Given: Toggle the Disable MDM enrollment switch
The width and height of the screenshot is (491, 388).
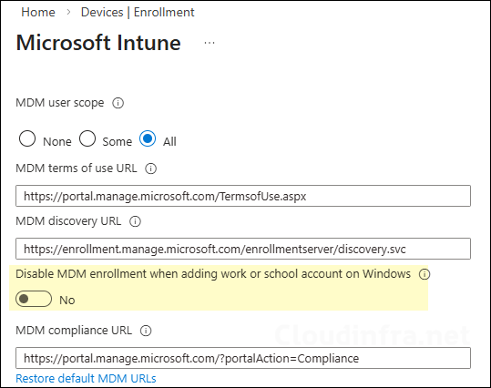Looking at the screenshot, I should pos(34,299).
